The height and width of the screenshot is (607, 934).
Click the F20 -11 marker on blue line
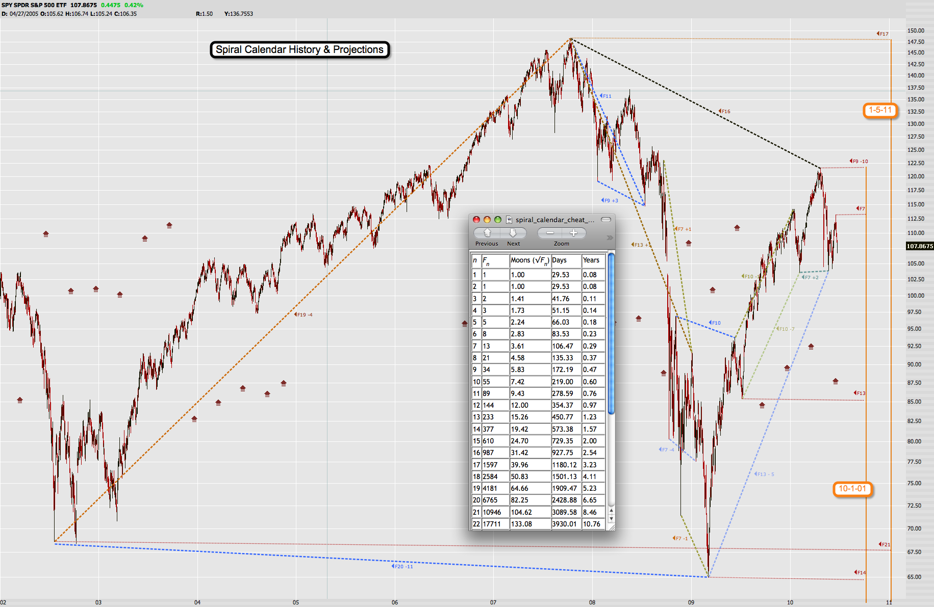[402, 566]
